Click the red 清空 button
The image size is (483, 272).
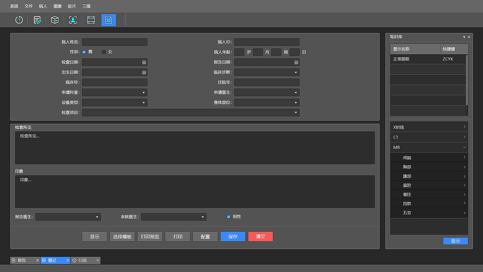260,236
